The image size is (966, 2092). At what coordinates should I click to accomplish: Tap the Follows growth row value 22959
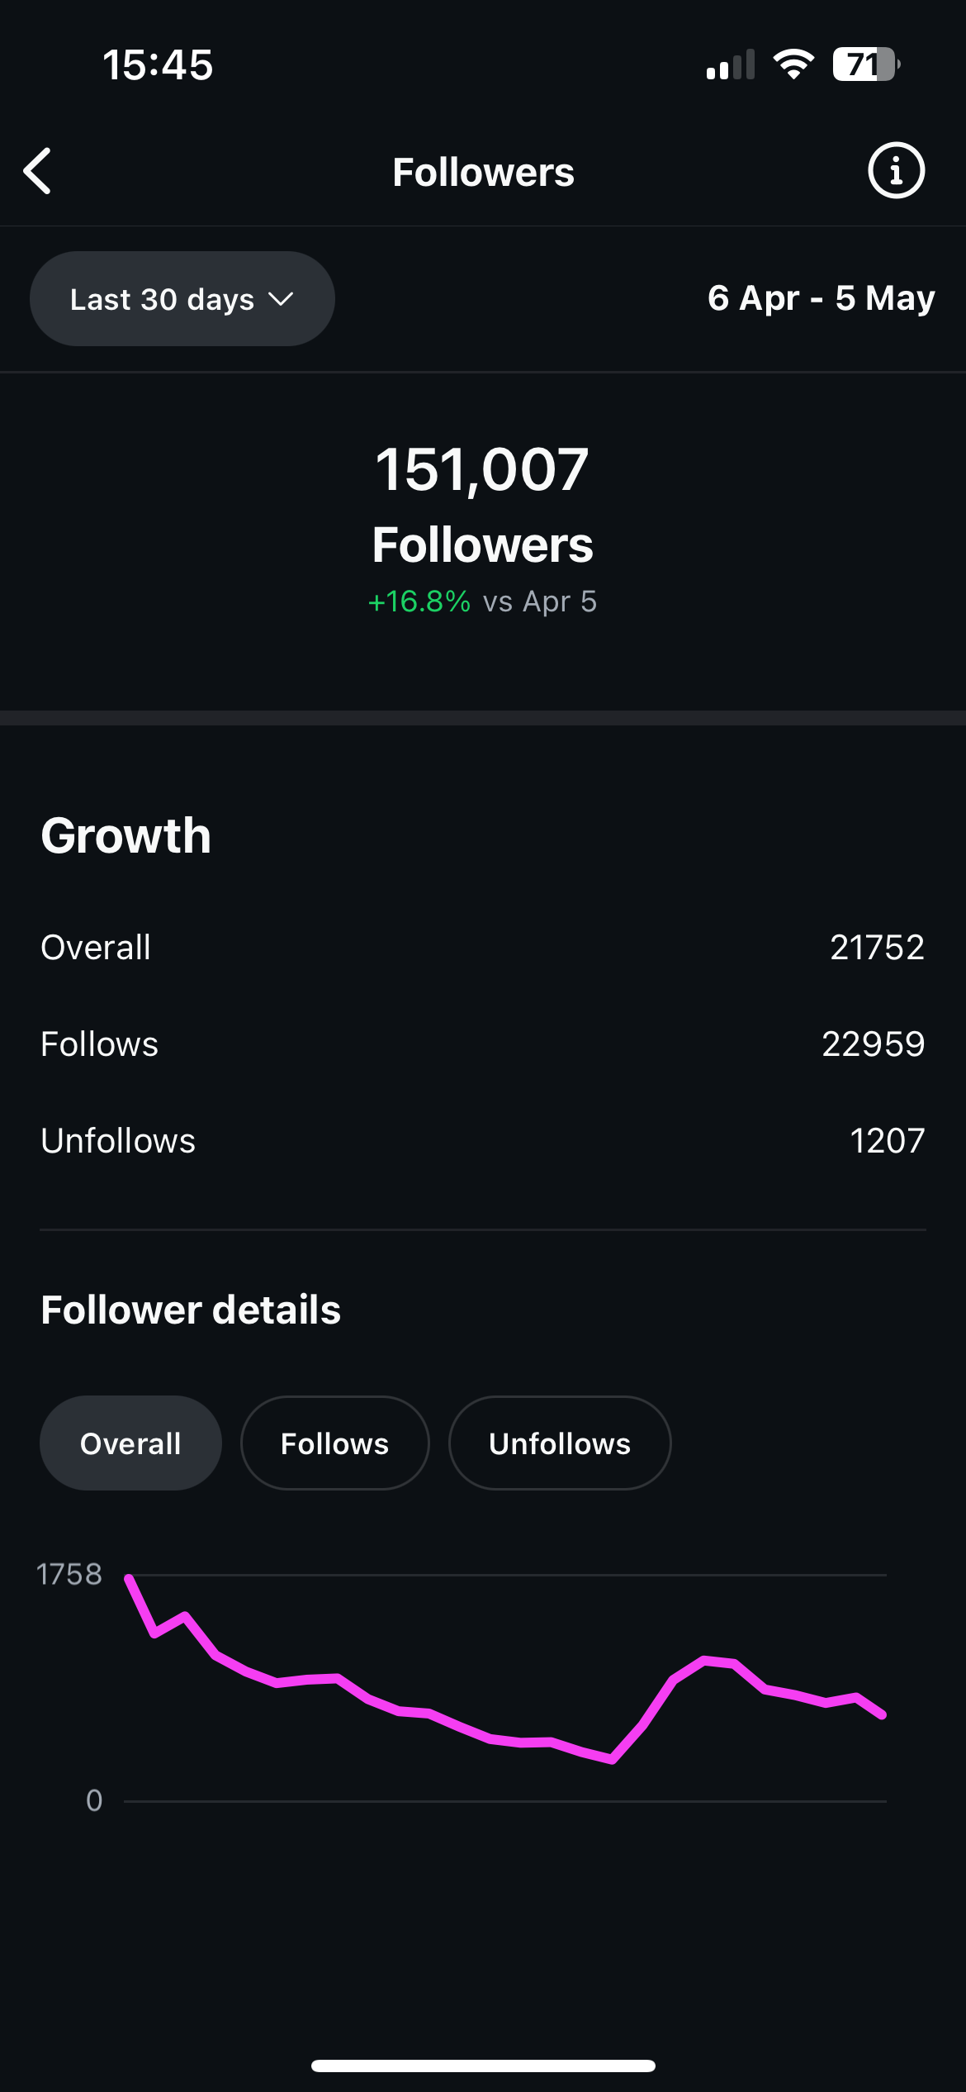coord(873,1044)
